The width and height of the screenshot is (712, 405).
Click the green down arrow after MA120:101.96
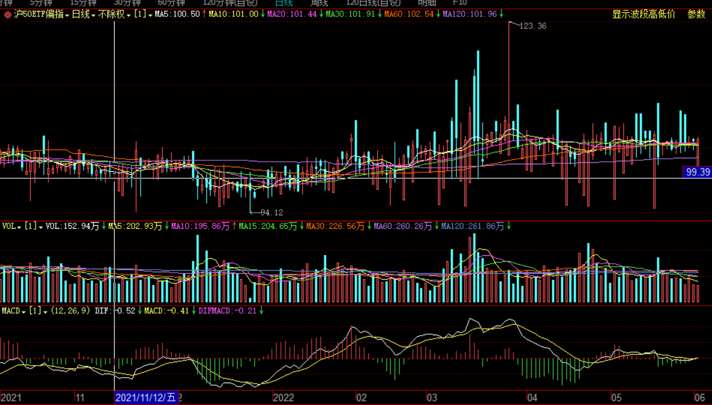point(500,14)
